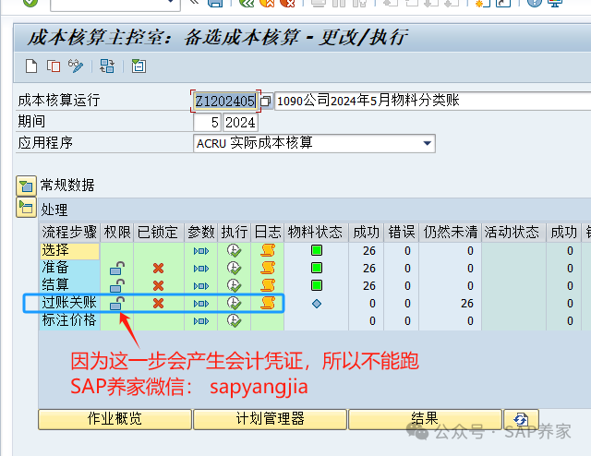
Task: Click the costing run description field
Action: pyautogui.click(x=432, y=101)
